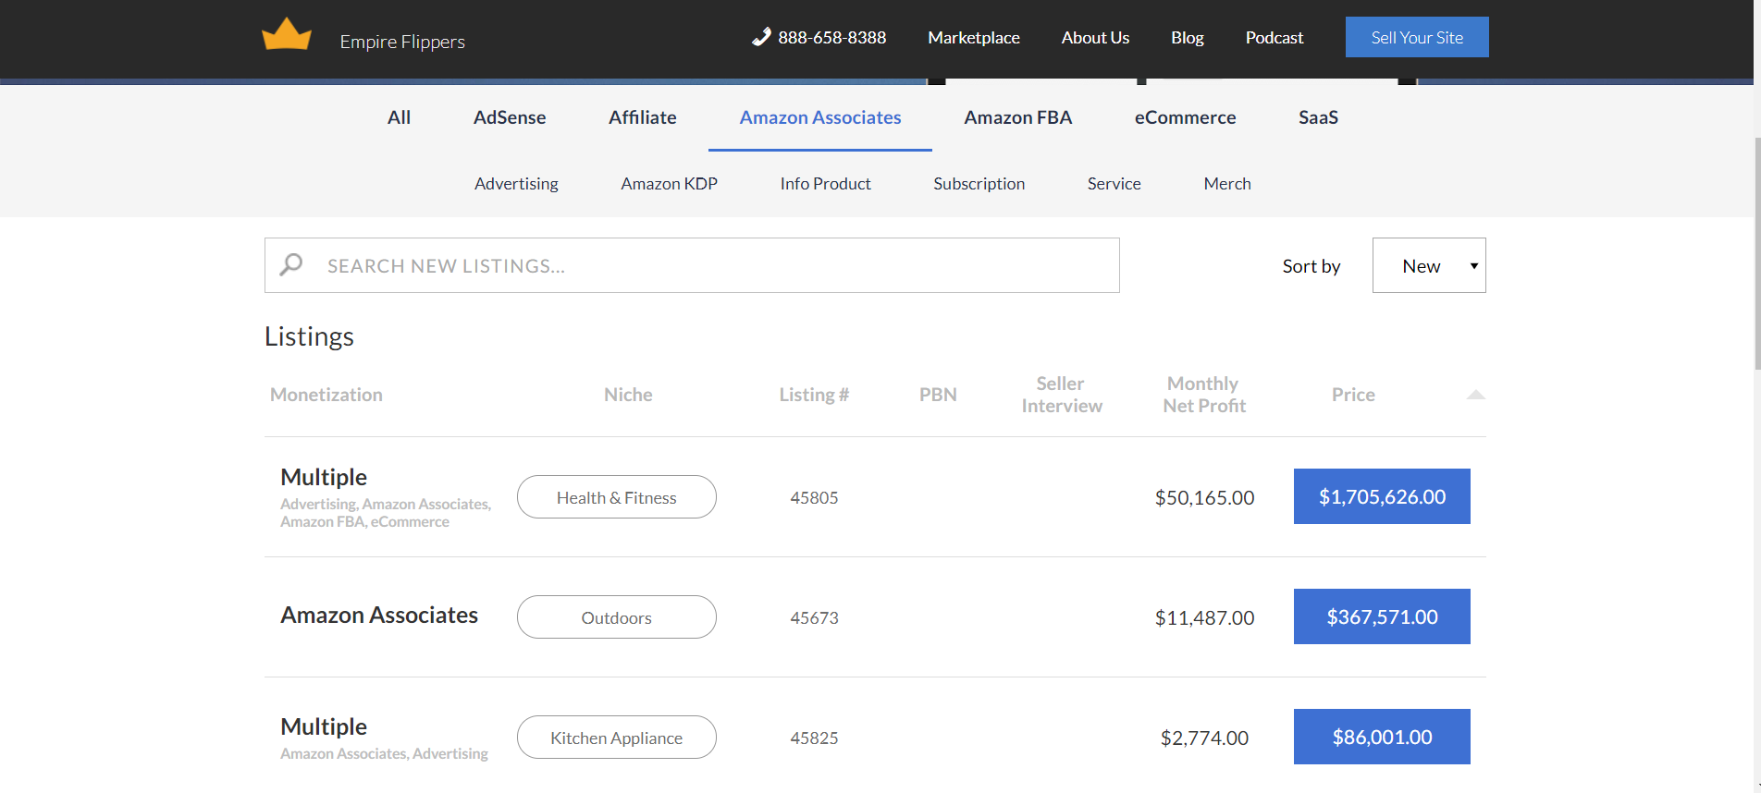This screenshot has width=1761, height=793.
Task: Sort by the Monetization column header
Action: pyautogui.click(x=326, y=395)
